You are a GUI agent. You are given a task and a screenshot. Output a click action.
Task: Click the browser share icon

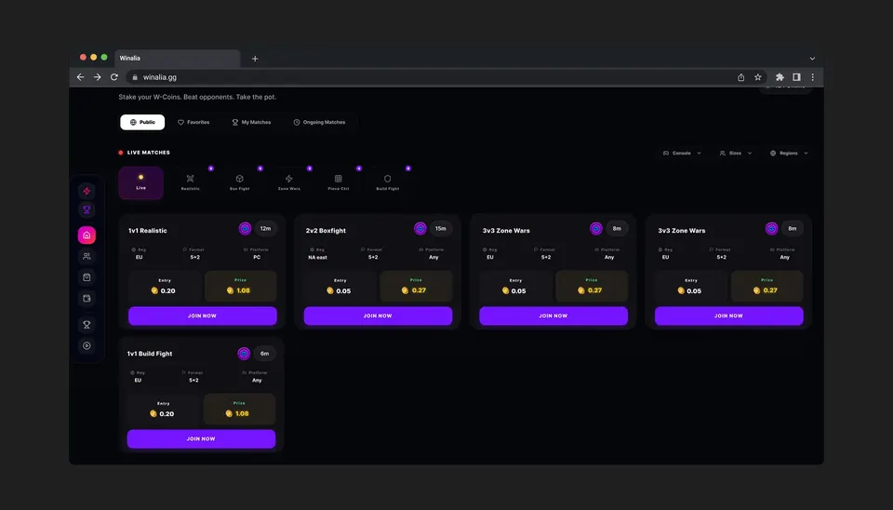tap(741, 77)
